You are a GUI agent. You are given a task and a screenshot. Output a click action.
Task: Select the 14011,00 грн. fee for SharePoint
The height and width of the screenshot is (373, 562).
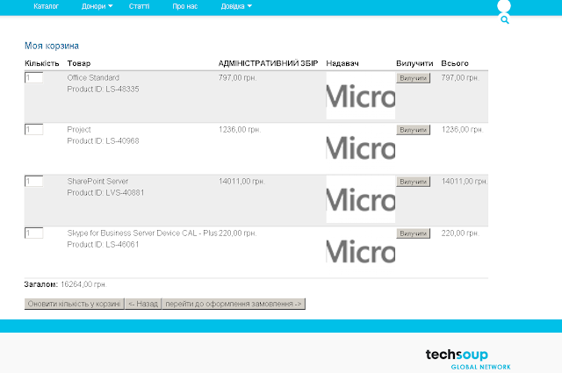coord(242,182)
